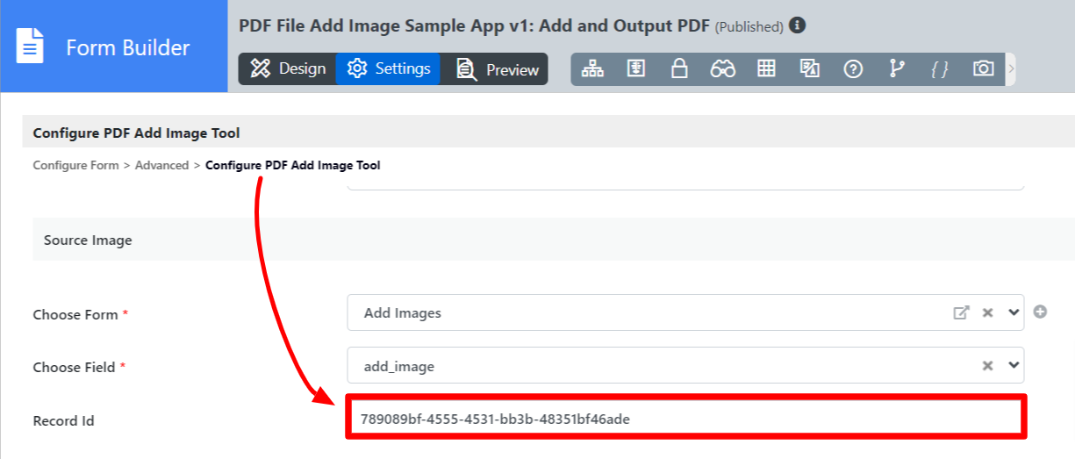Click the Advanced breadcrumb link

161,165
